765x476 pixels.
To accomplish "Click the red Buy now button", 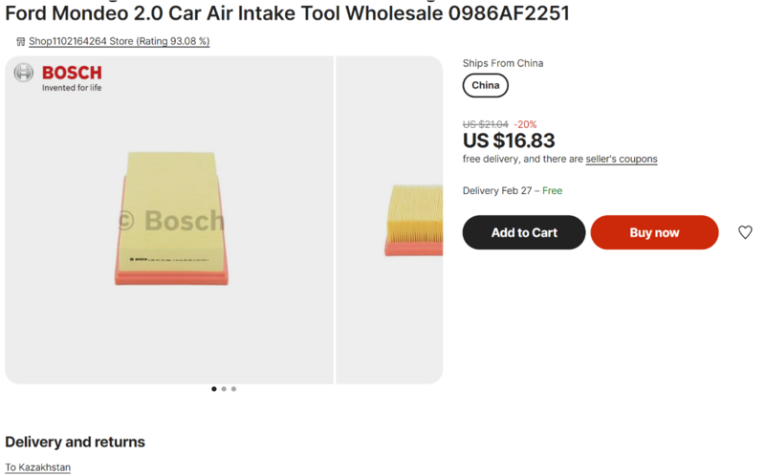I will point(654,232).
